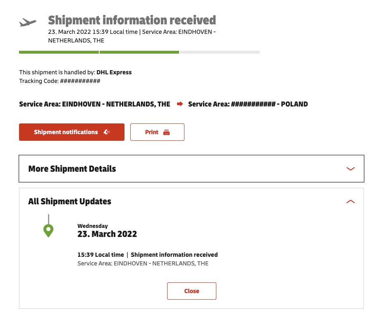Click the All Shipment Updates heading
The height and width of the screenshot is (329, 383).
(69, 201)
